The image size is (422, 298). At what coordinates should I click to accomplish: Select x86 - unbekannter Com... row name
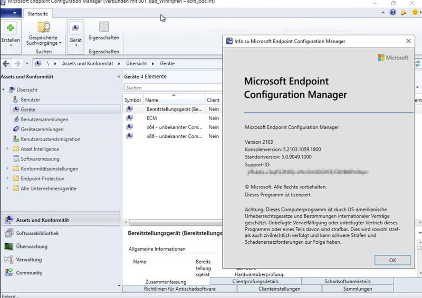tap(174, 136)
